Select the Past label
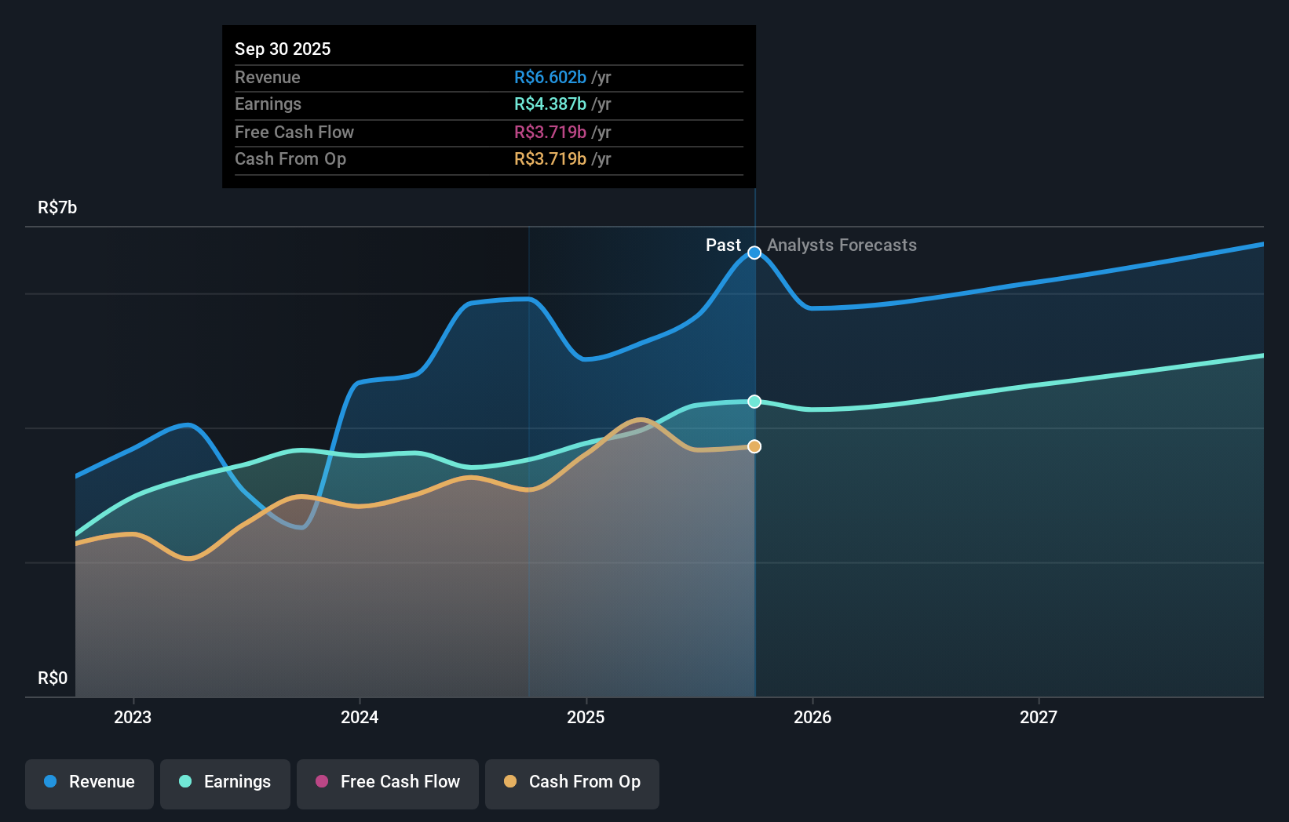 (723, 245)
